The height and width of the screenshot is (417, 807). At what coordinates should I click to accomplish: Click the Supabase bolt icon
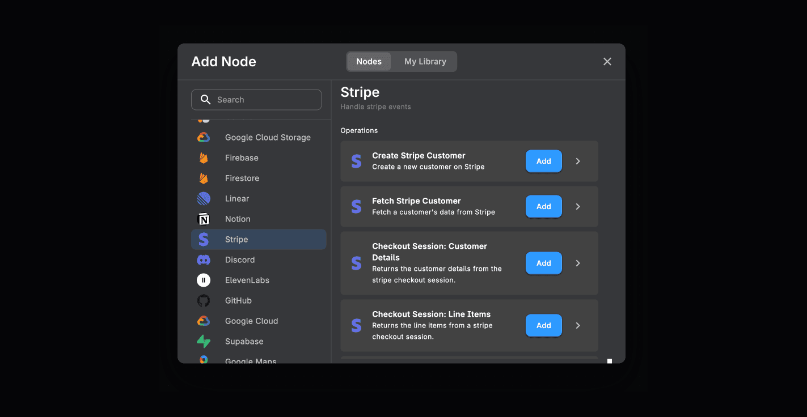204,342
